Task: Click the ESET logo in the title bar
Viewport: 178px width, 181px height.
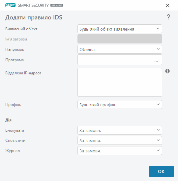Action: click(x=11, y=5)
